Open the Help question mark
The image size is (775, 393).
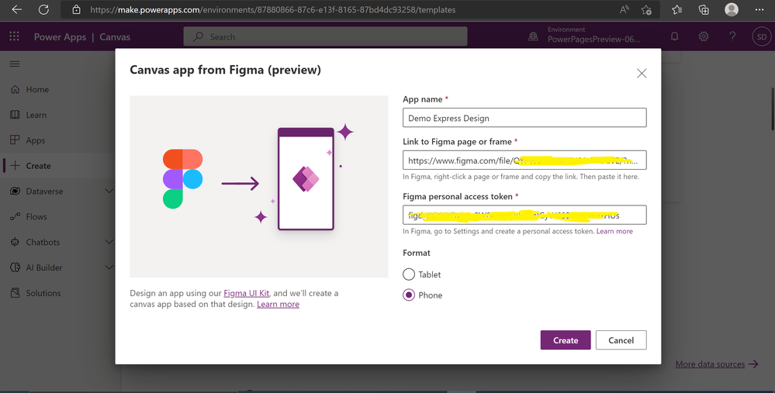[x=732, y=36]
